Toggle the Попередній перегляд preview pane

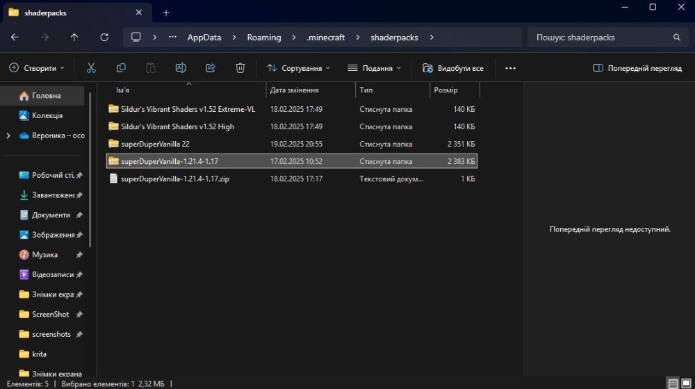[x=637, y=68]
